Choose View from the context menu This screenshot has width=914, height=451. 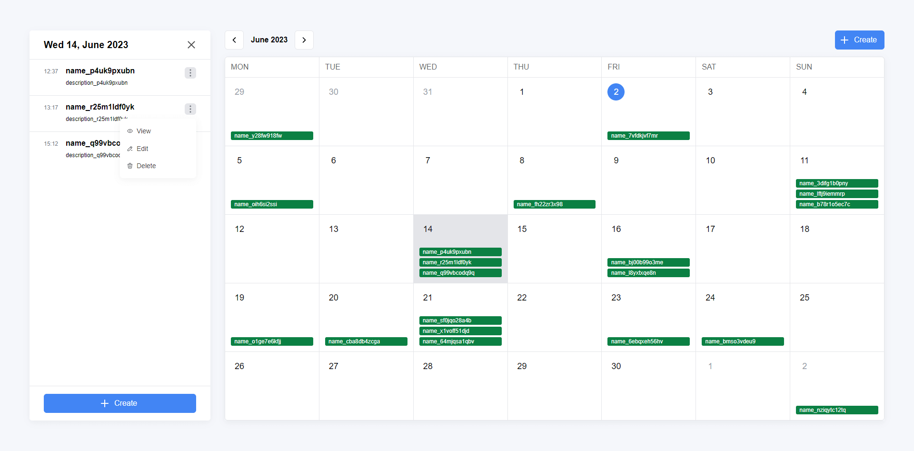point(143,131)
